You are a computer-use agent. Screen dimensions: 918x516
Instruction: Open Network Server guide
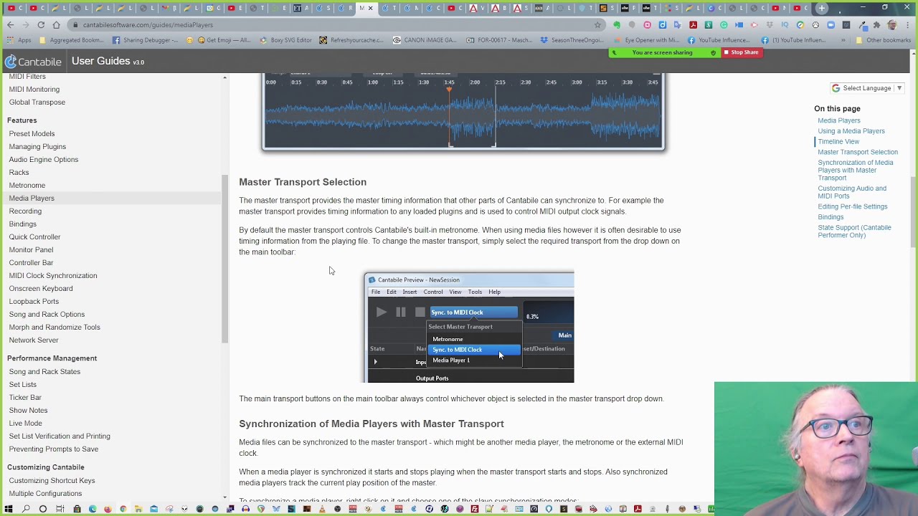tap(34, 340)
